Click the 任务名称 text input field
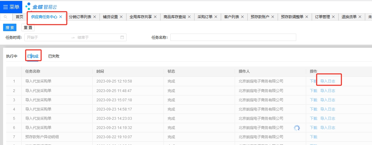Viewport: 372px width, 145px height. tap(233, 37)
